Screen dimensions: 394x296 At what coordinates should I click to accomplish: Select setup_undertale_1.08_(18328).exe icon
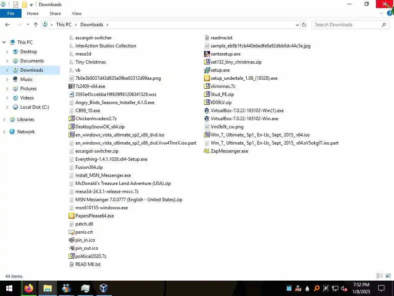point(207,78)
